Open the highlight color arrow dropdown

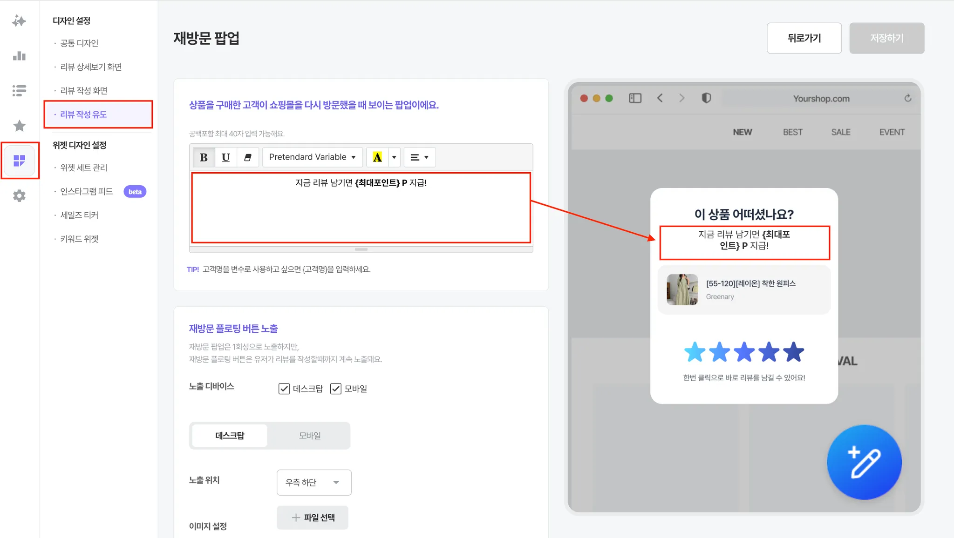point(394,157)
